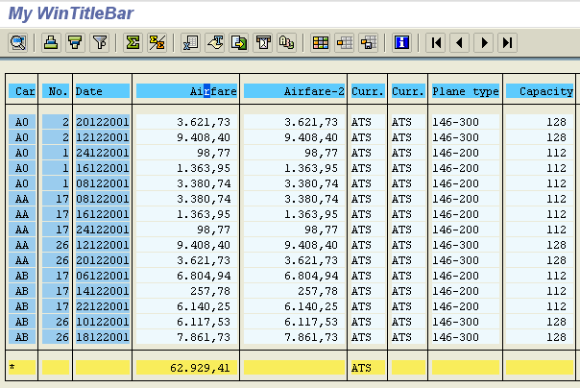Click the Date column header
This screenshot has height=388, width=580.
[103, 91]
